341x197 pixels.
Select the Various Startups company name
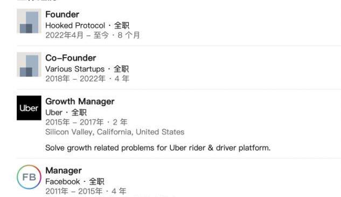click(x=75, y=69)
